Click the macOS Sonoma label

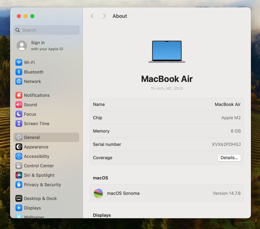(x=123, y=193)
